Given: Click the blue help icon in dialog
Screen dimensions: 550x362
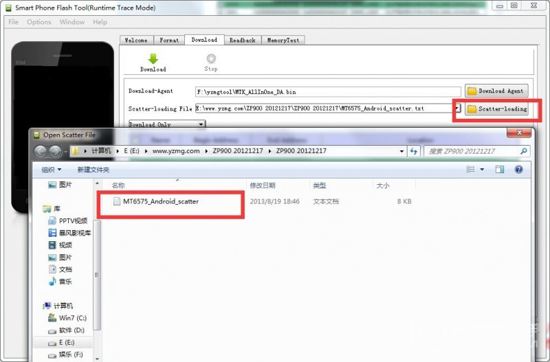Looking at the screenshot, I should [x=519, y=170].
